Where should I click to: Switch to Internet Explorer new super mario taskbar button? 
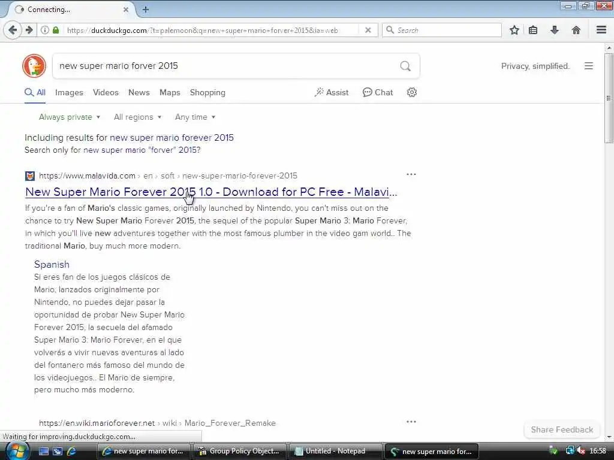click(143, 451)
